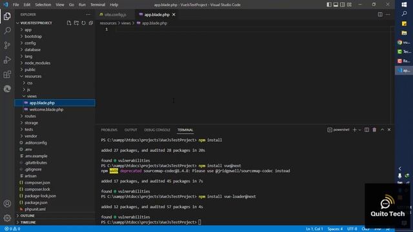Open Run and Debug view
Image resolution: width=413 pixels, height=232 pixels.
[7, 60]
